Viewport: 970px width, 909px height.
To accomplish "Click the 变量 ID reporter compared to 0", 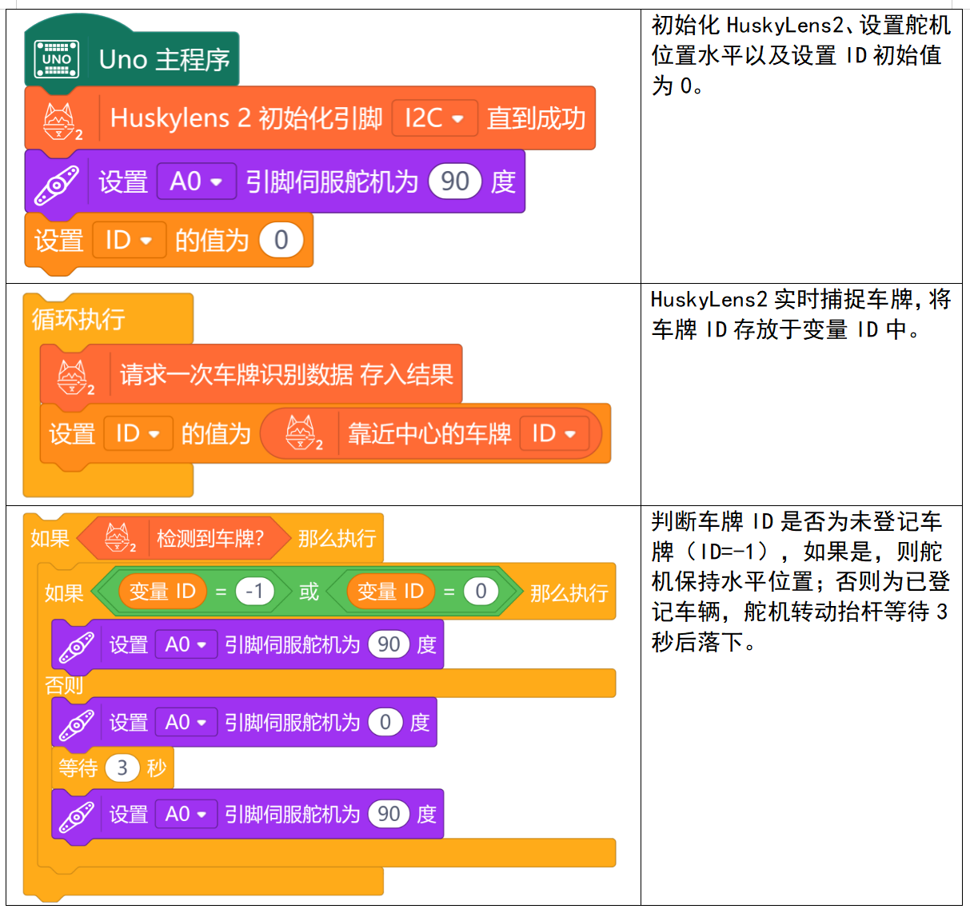I will point(390,592).
